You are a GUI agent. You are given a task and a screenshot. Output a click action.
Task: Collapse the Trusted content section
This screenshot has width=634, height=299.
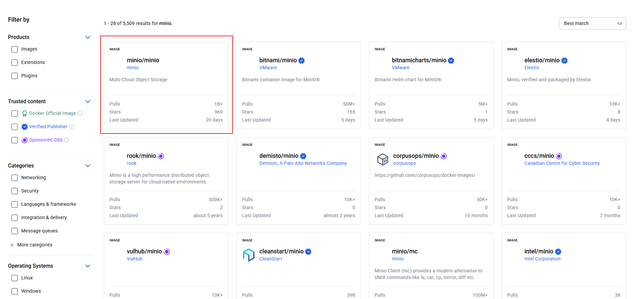click(88, 102)
